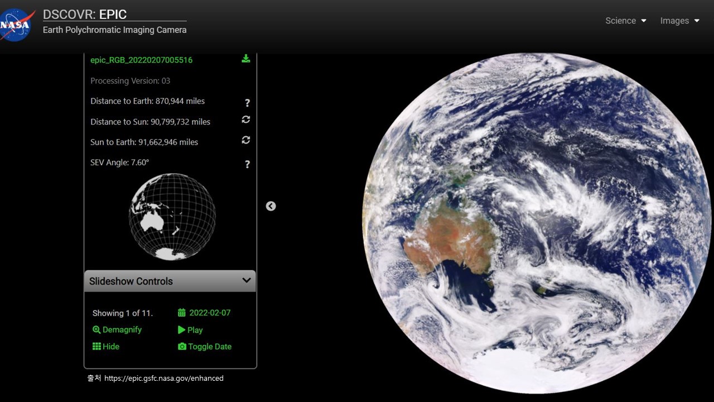Select the text SEV Angle: 7.60°
This screenshot has height=402, width=714.
pos(119,162)
